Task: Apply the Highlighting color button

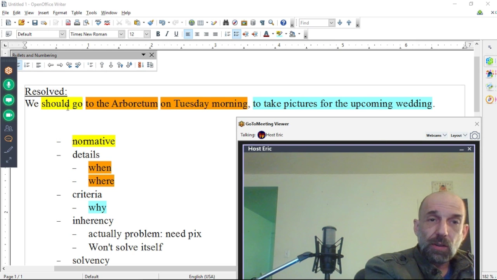Action: coord(280,34)
